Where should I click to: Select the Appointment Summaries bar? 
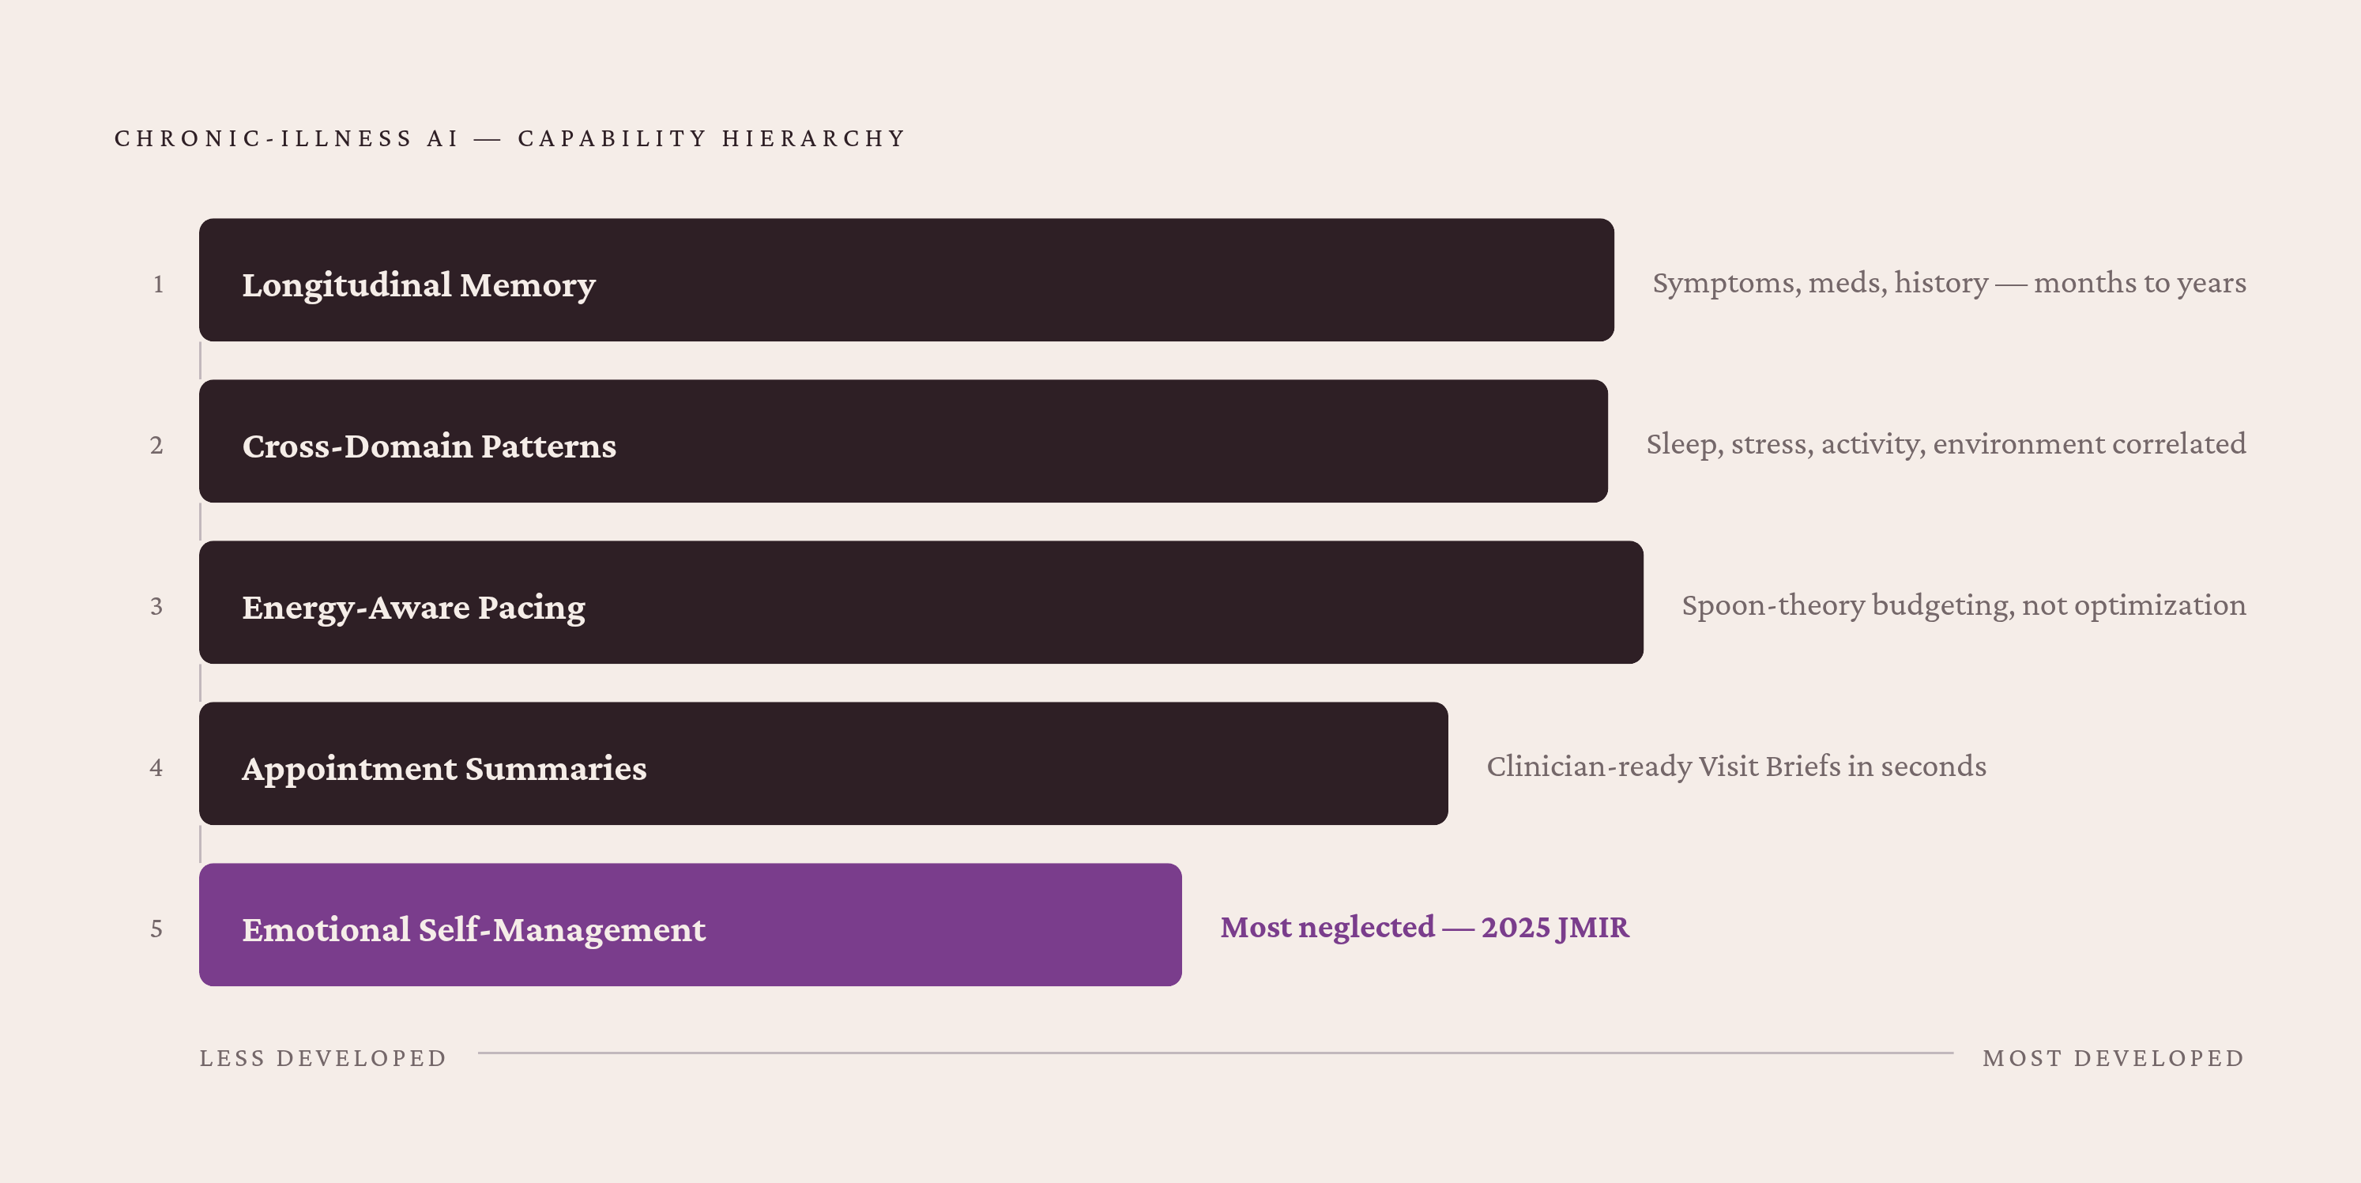coord(823,763)
